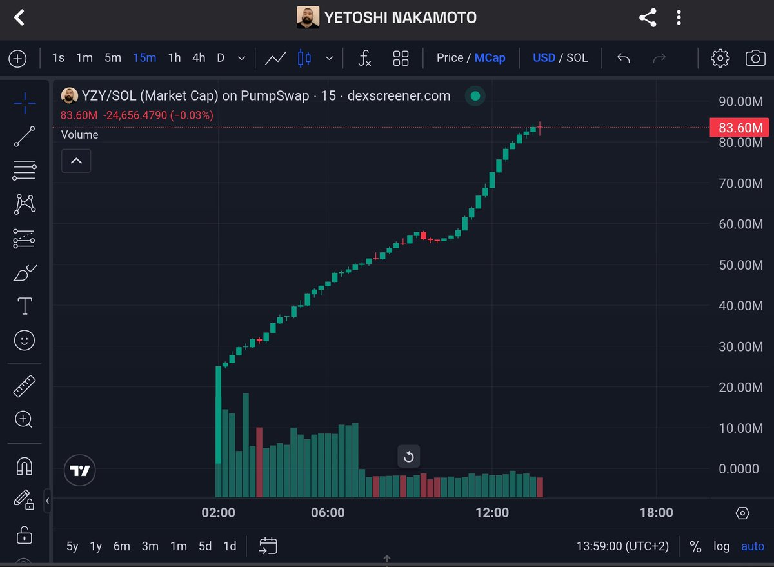Activate the zoom-in magnifier tool
The image size is (774, 567).
25,420
